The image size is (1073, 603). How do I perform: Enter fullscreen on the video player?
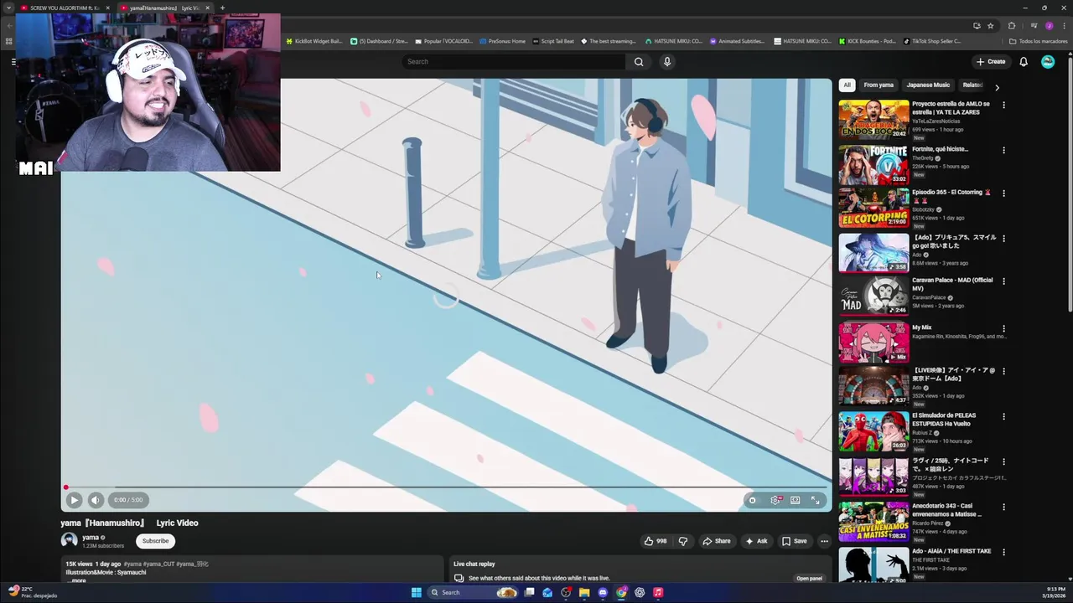pos(815,500)
